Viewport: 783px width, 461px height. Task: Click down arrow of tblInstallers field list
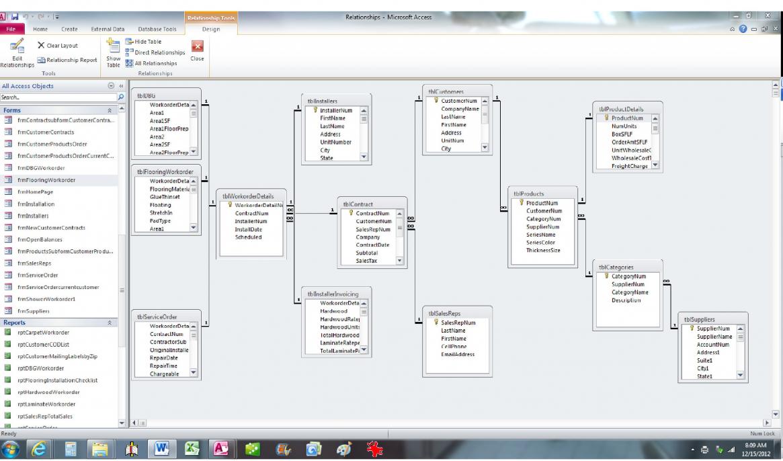click(x=364, y=157)
